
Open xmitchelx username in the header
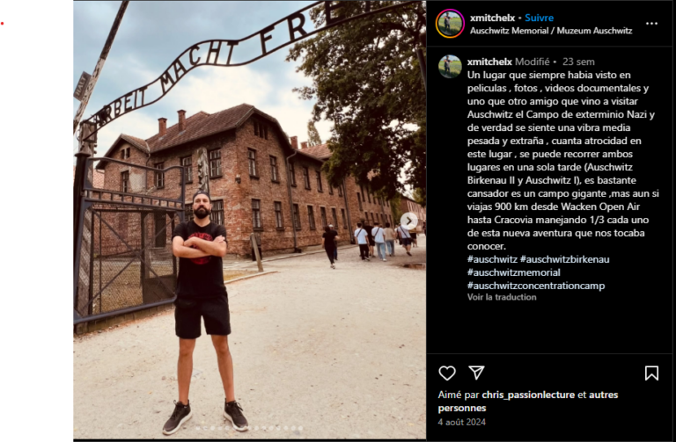492,18
